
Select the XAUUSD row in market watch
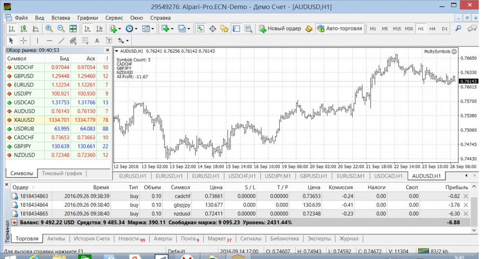click(24, 120)
